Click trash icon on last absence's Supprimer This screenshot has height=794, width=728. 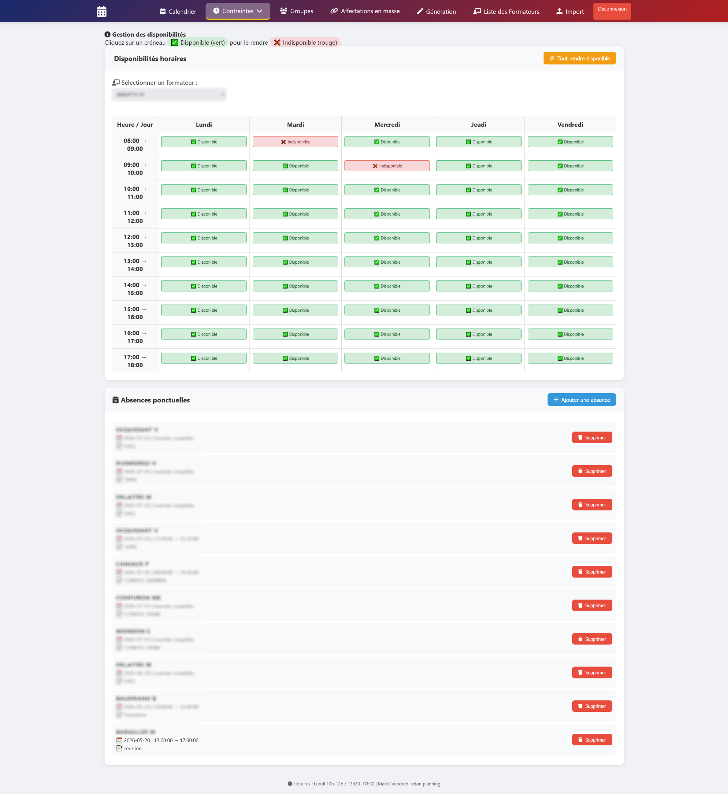point(580,740)
